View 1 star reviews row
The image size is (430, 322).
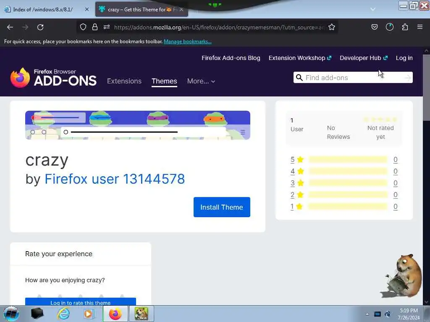point(344,206)
